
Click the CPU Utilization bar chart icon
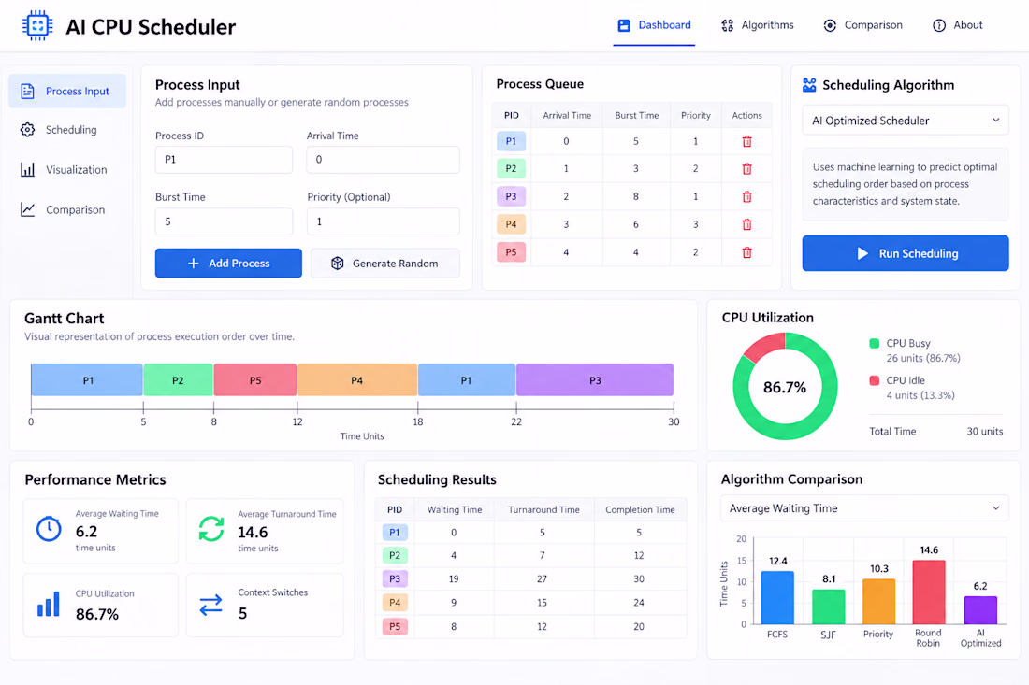click(49, 605)
